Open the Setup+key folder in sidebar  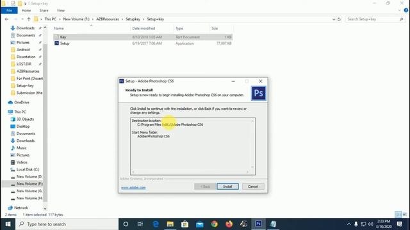[x=25, y=86]
